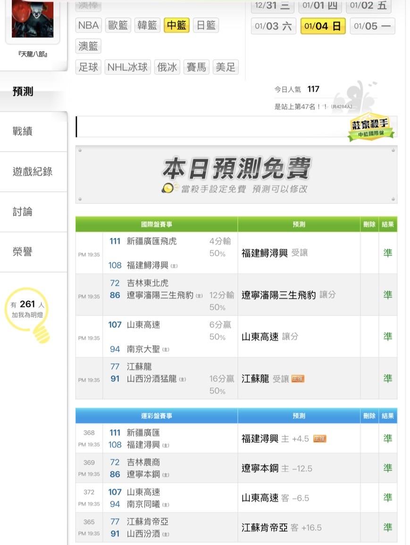The width and height of the screenshot is (410, 545).
Task: Click prediction 遼寧本鋼 主 -12.5
Action: [277, 469]
